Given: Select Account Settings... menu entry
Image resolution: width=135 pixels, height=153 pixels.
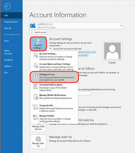Looking at the screenshot, I should [54, 56].
